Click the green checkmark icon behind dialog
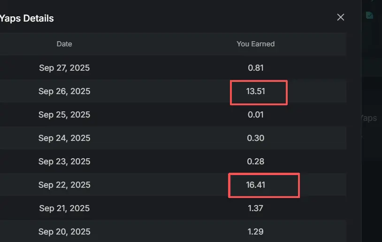The image size is (382, 242). click(369, 15)
